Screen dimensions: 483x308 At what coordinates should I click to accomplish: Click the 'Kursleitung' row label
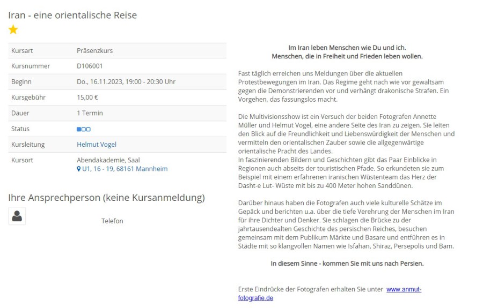coord(28,145)
